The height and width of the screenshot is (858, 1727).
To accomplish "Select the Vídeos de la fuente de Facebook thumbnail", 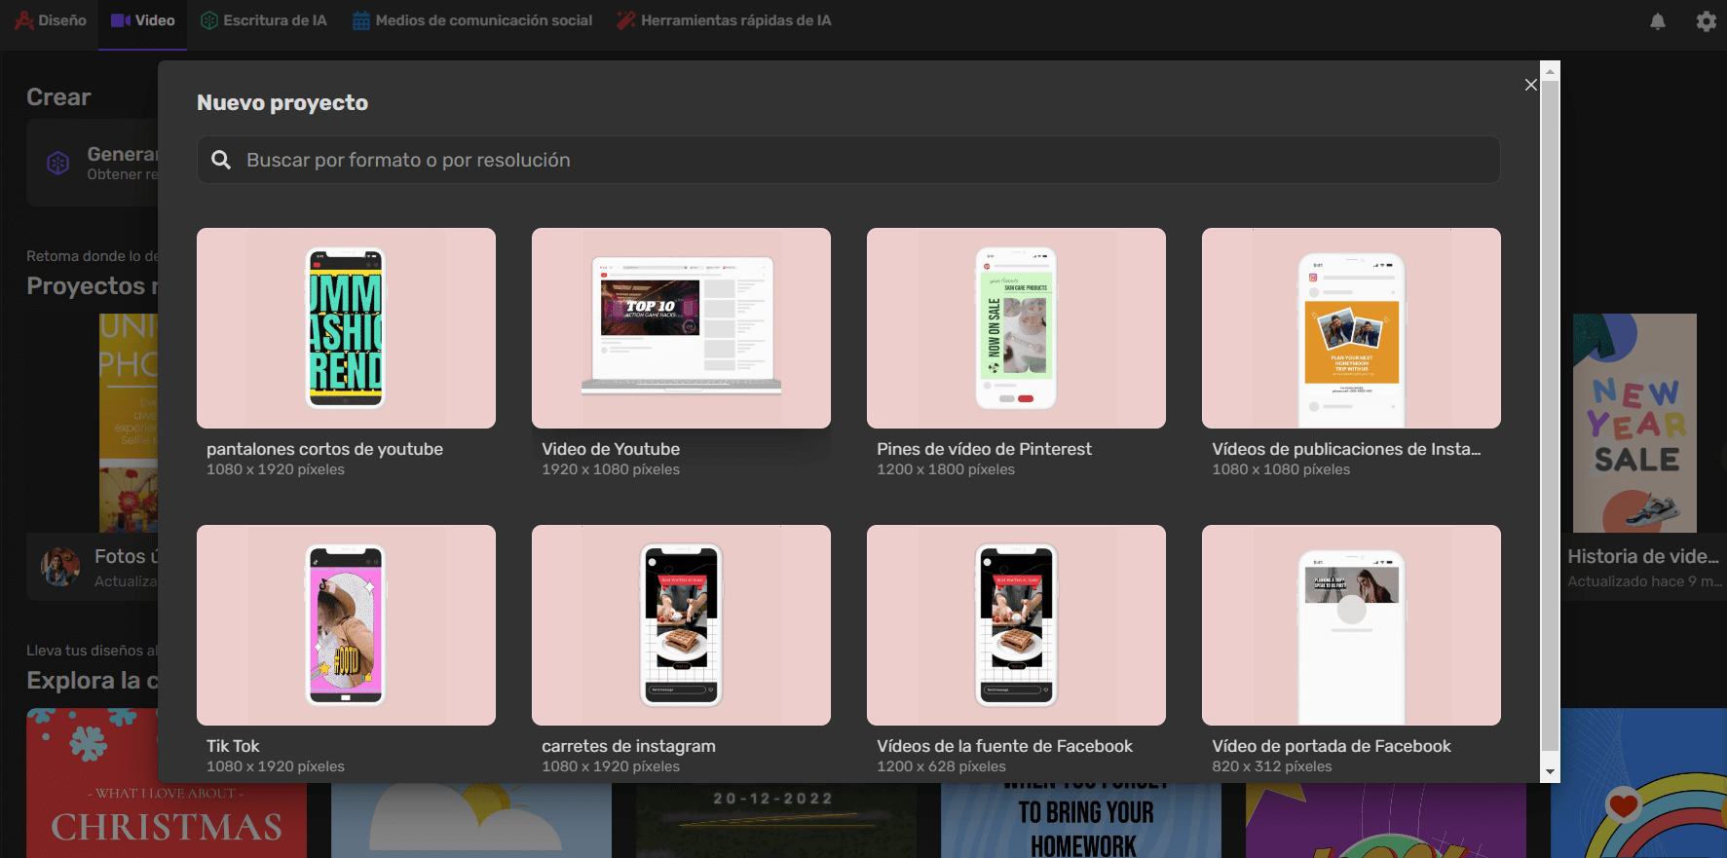I will (1016, 625).
